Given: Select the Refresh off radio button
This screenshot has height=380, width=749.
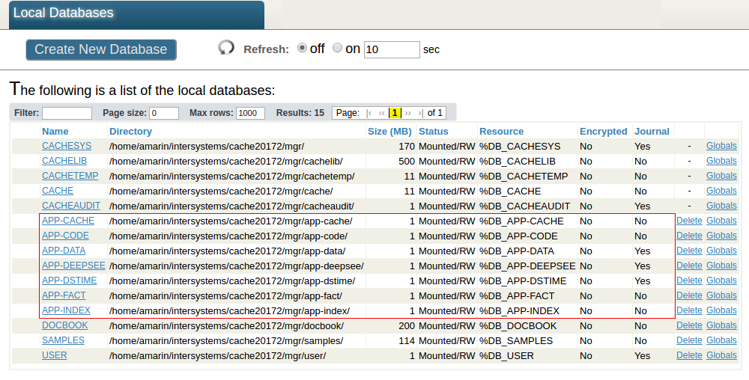Looking at the screenshot, I should click(303, 48).
